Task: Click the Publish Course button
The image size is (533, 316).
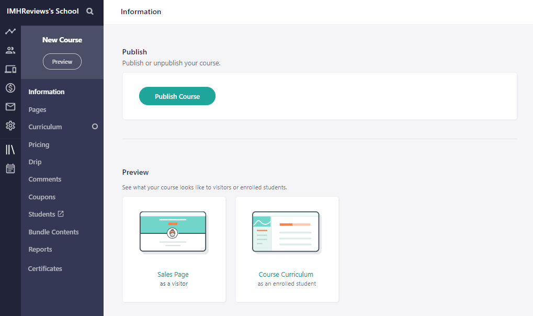Action: click(177, 96)
